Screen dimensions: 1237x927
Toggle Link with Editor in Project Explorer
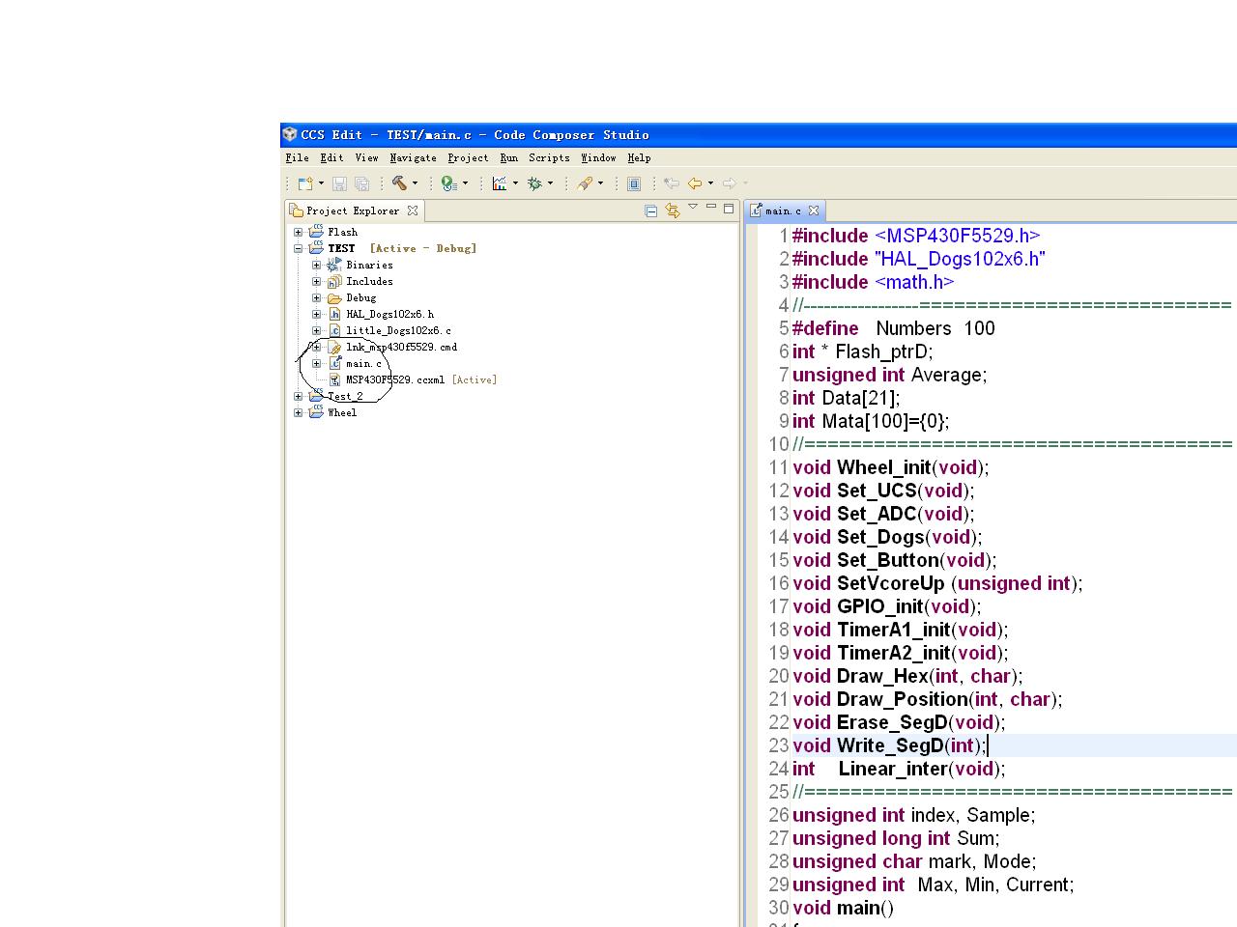[x=672, y=211]
